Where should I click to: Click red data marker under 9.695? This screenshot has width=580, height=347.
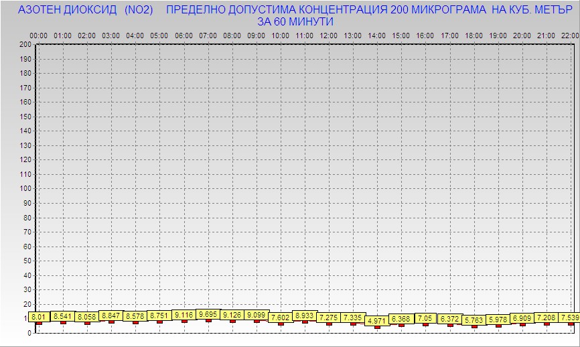(208, 320)
